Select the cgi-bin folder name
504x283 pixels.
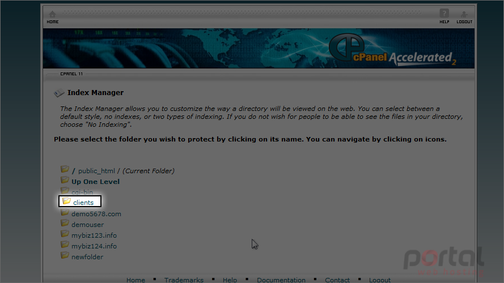pyautogui.click(x=82, y=192)
